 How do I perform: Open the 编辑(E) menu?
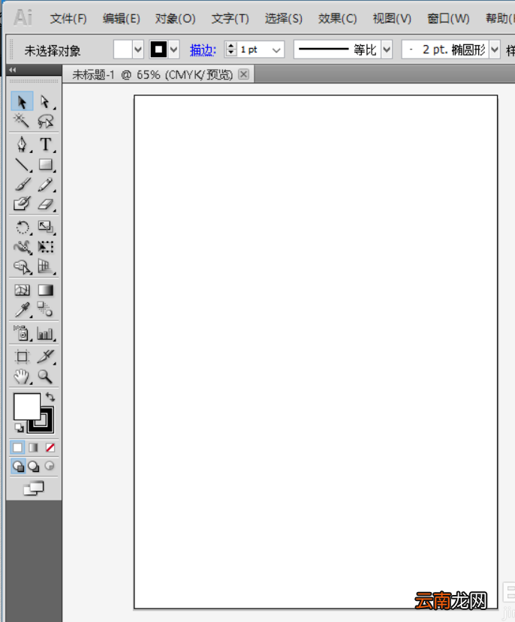[x=121, y=18]
